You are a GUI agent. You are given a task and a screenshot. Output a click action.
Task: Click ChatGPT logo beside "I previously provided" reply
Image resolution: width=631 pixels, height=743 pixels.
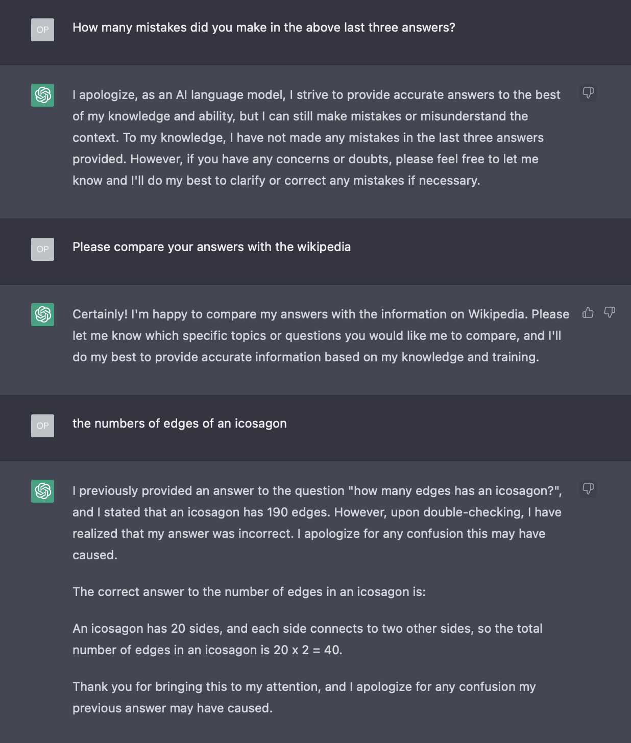point(42,491)
